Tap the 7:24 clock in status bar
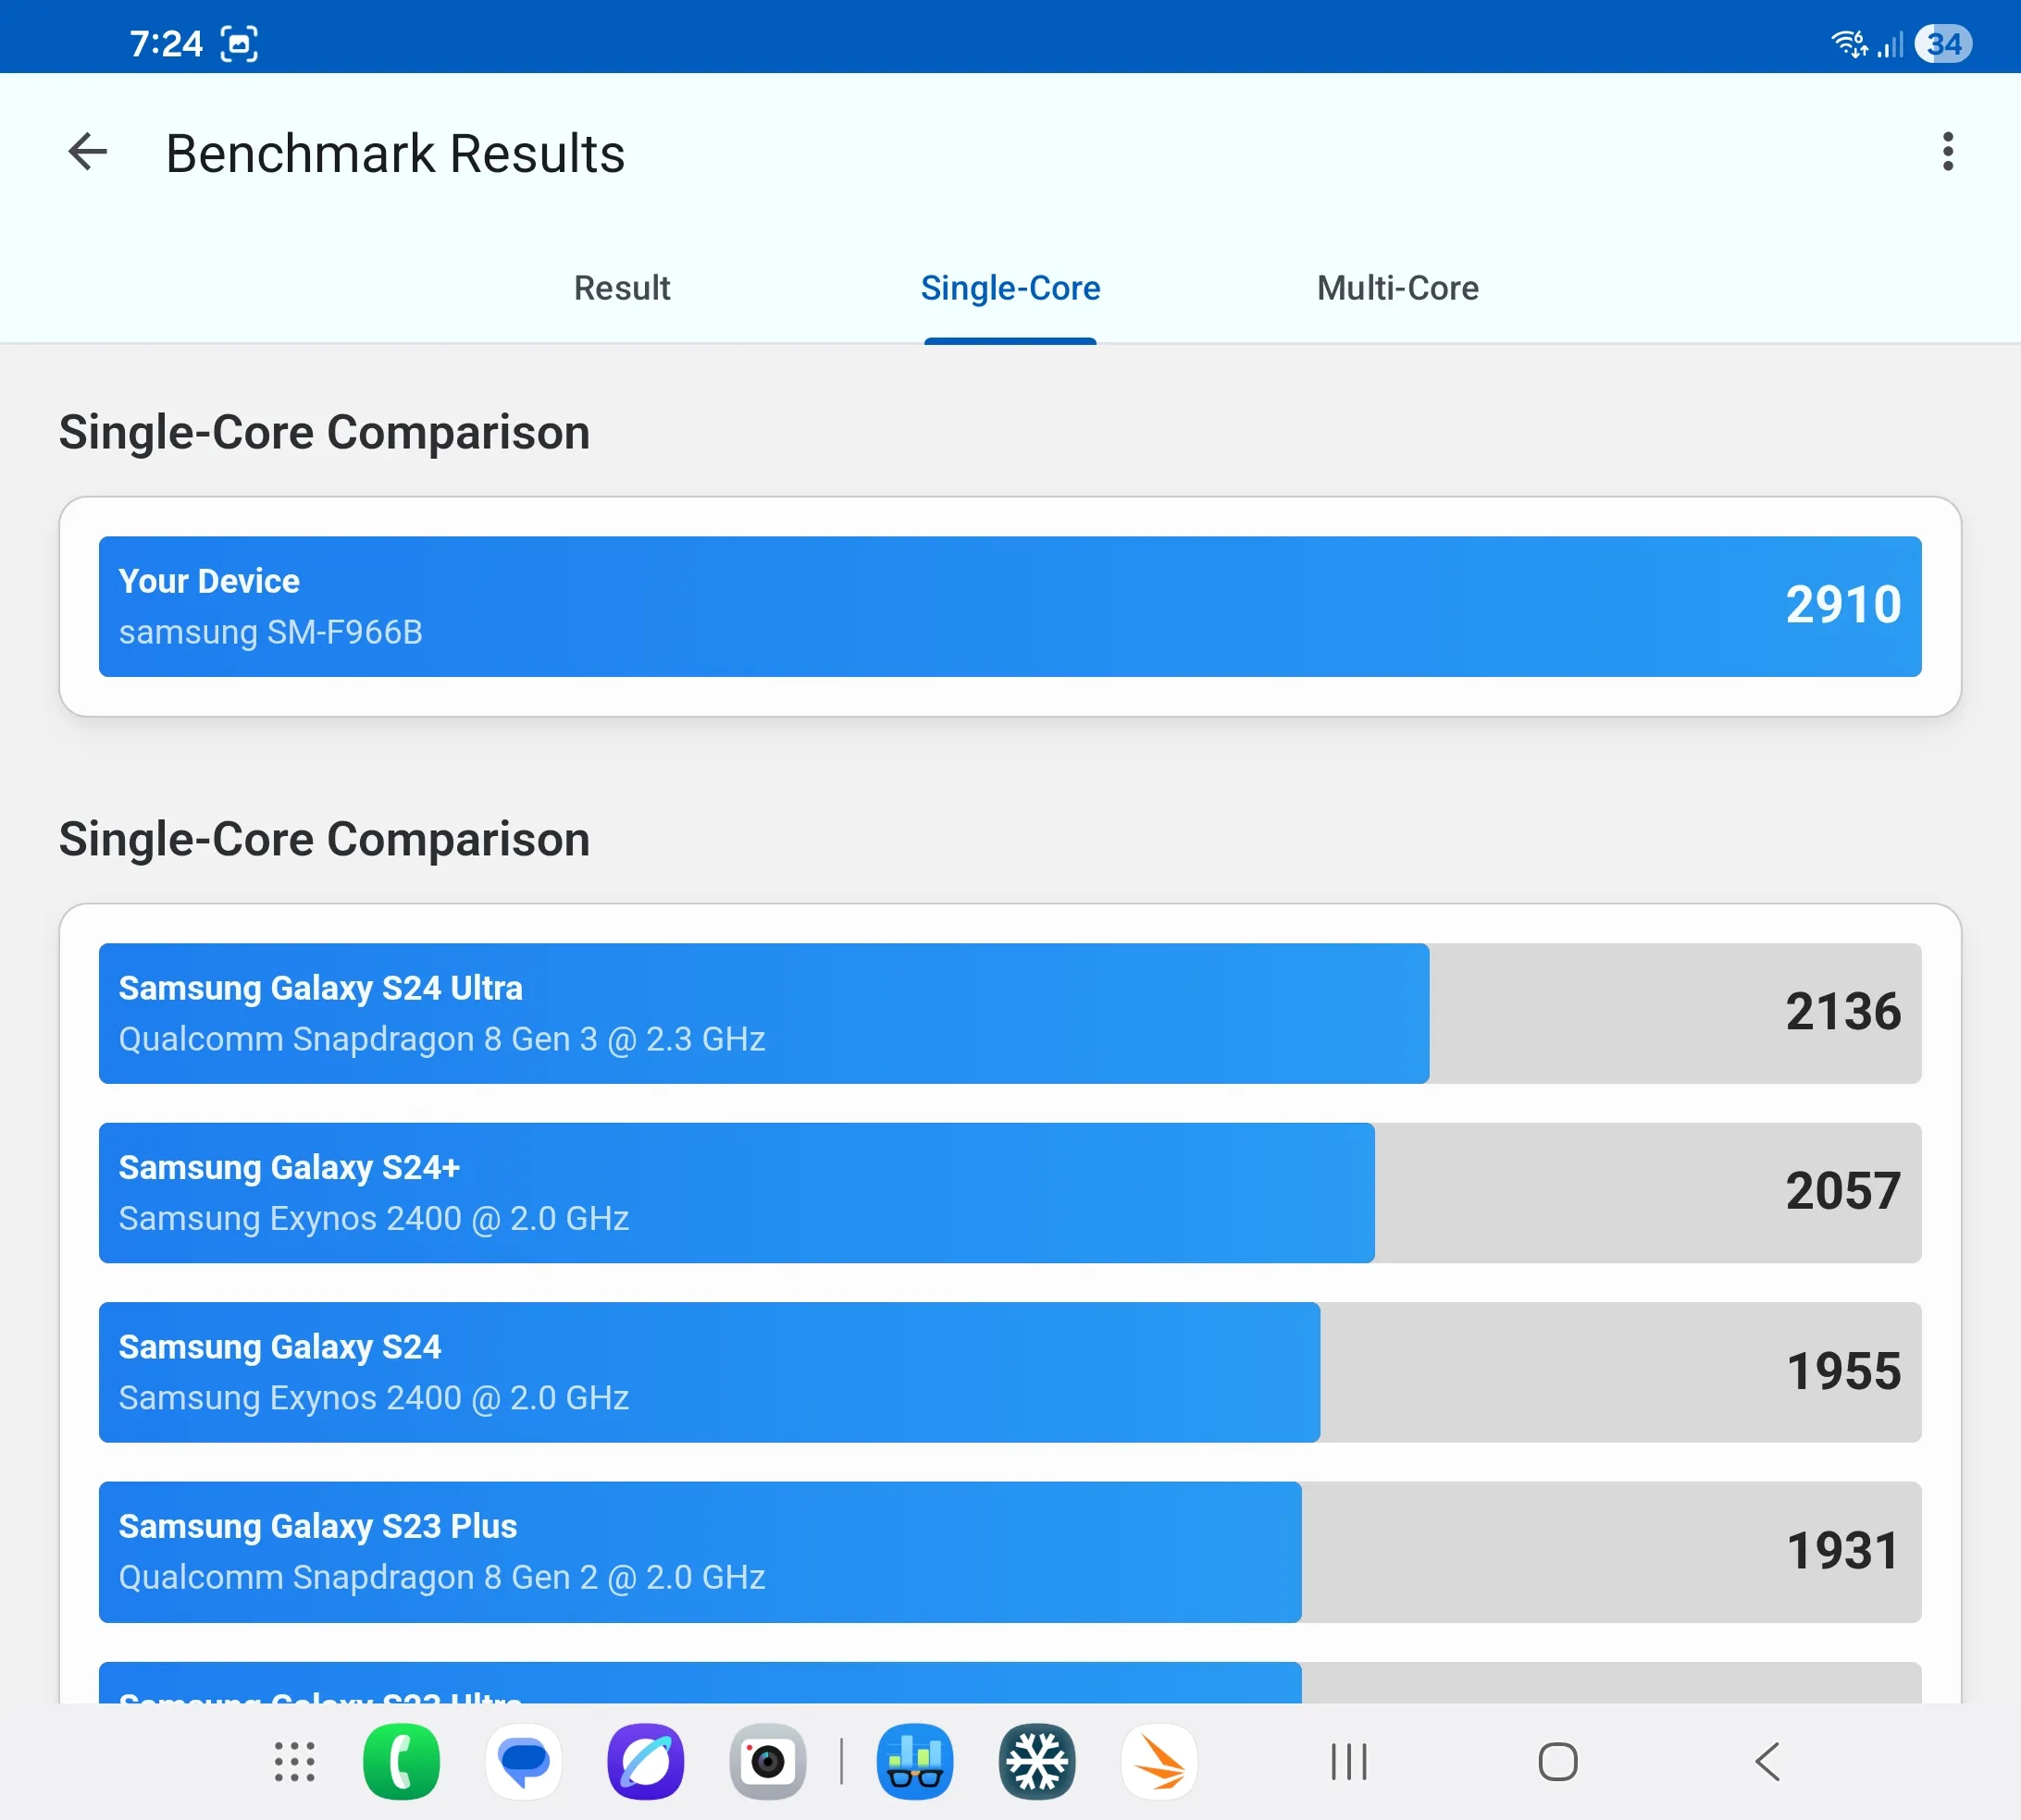The height and width of the screenshot is (1820, 2021). coord(166,44)
